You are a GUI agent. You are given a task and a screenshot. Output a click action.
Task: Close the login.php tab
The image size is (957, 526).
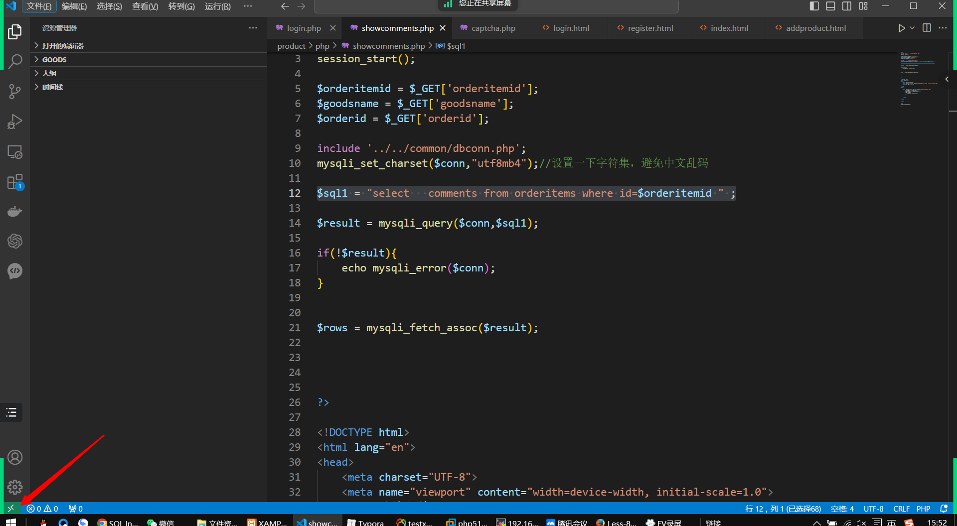[332, 28]
